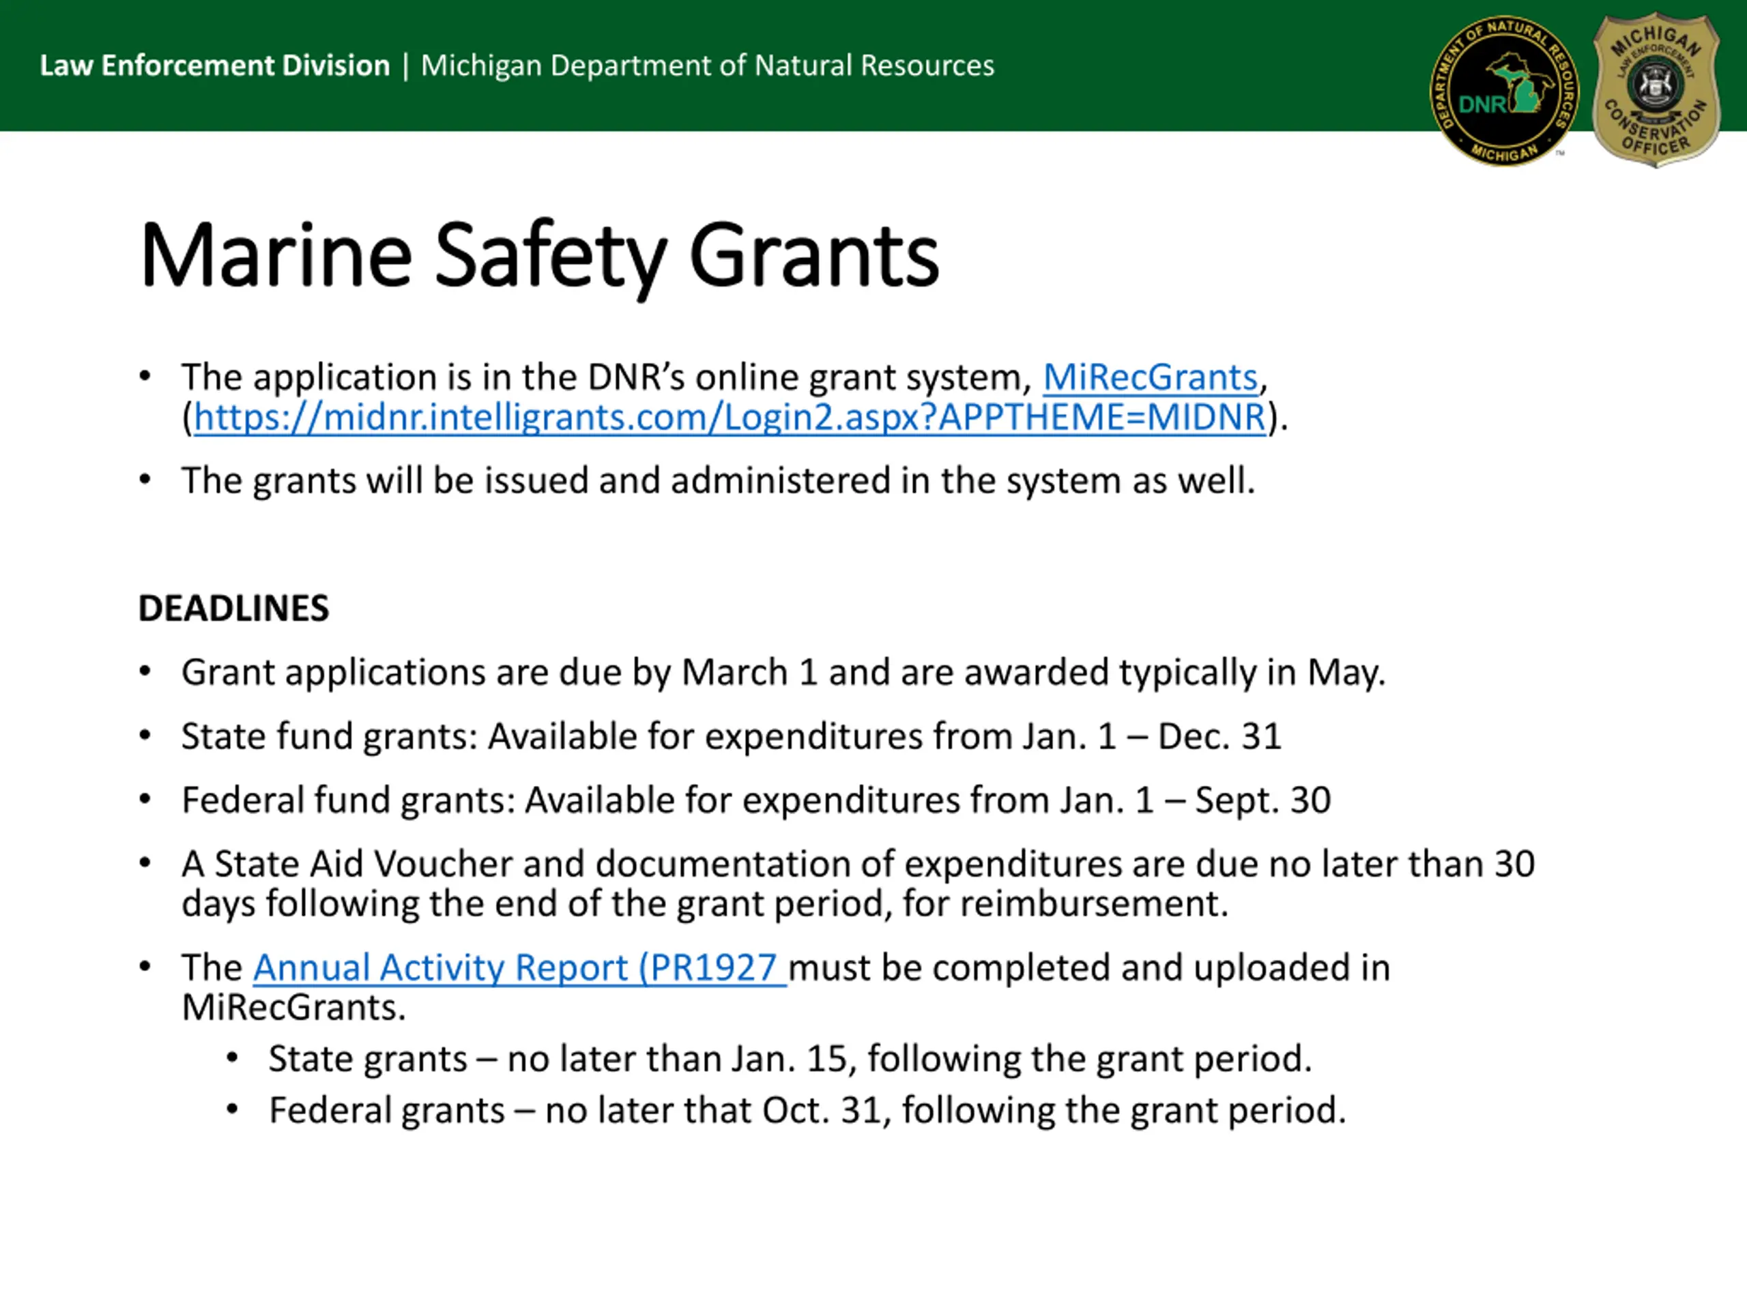1747x1310 pixels.
Task: Click the 'State Aid Voucher' bullet text
Action: tap(858, 884)
